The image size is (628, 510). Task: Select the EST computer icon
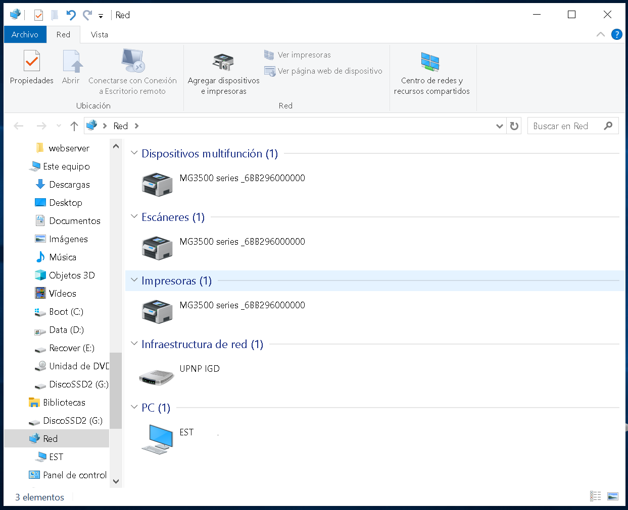coord(158,439)
